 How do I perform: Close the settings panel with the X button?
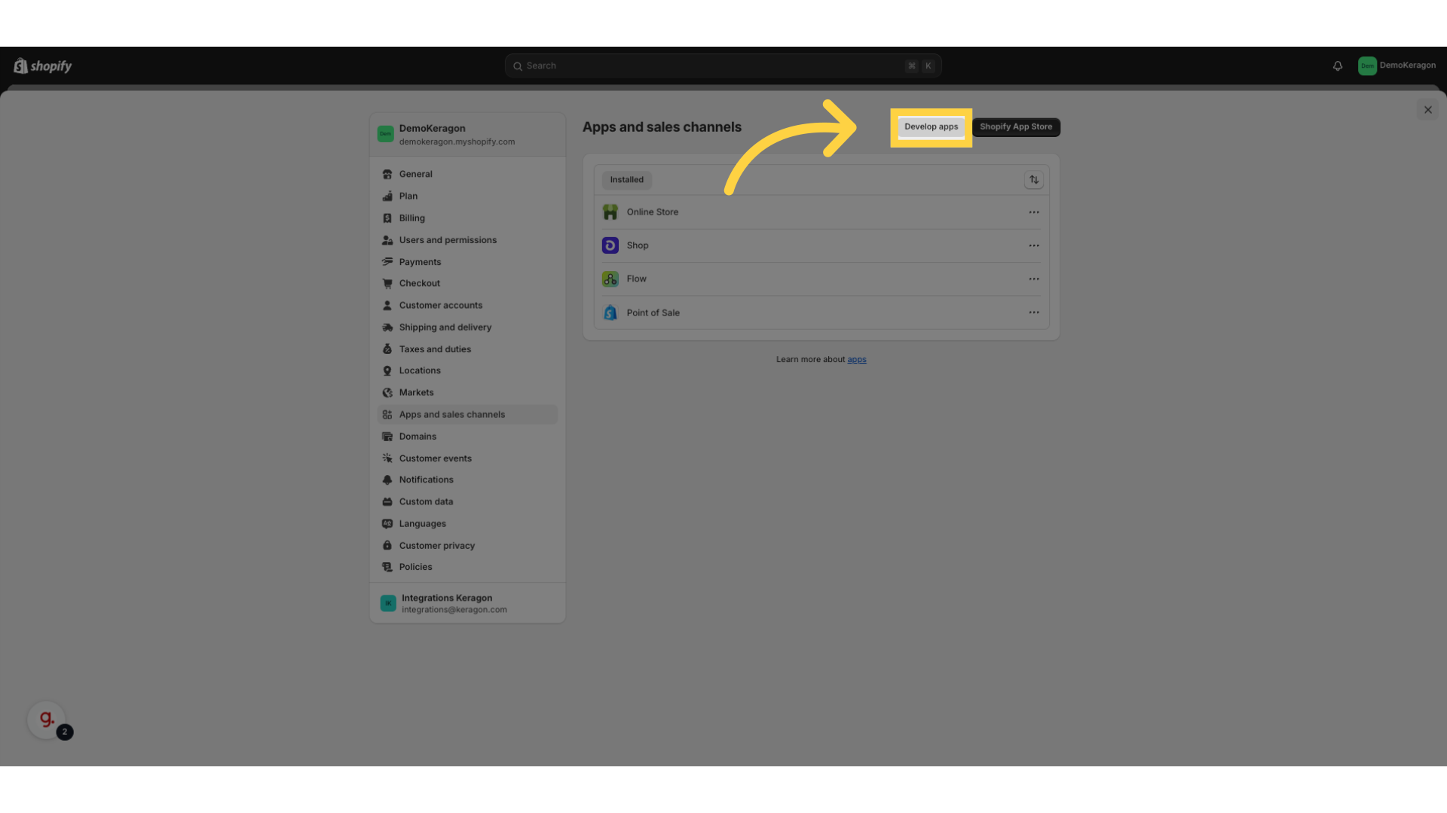click(1427, 110)
